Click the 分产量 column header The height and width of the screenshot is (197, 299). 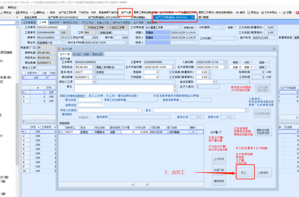(x=128, y=128)
